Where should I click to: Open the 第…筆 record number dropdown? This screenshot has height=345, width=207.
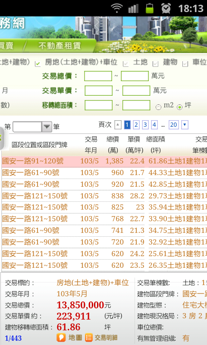coord(32,127)
